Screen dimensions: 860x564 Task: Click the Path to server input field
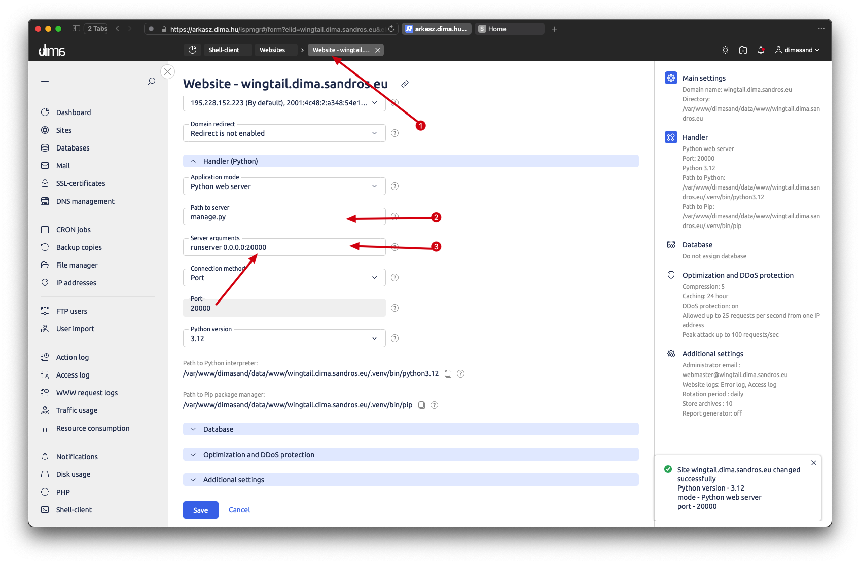pyautogui.click(x=269, y=217)
